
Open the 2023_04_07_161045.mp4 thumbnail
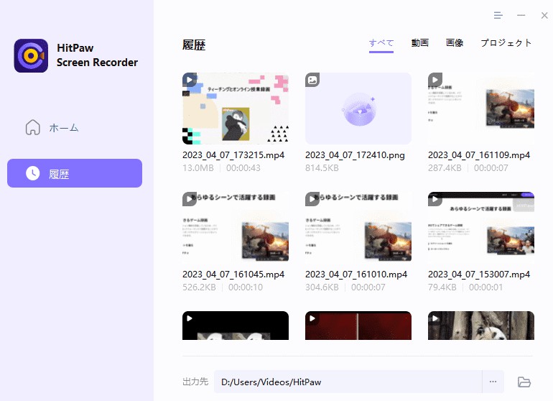[x=236, y=228]
